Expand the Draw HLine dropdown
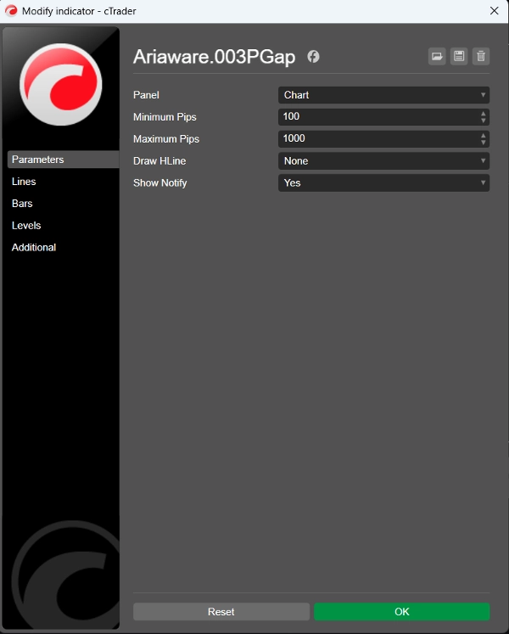This screenshot has height=634, width=509. tap(383, 160)
